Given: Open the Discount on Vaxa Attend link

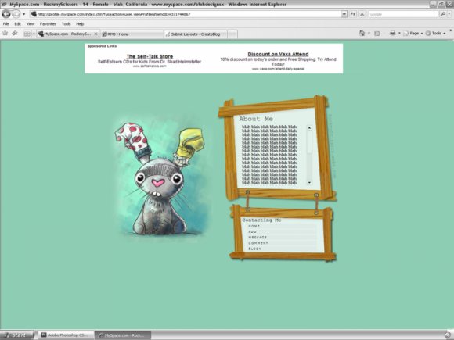Looking at the screenshot, I should (x=278, y=54).
